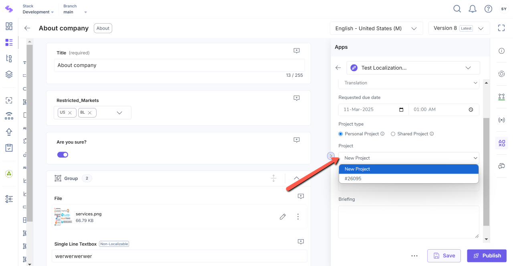Click the Save button
The width and height of the screenshot is (513, 266).
click(444, 256)
